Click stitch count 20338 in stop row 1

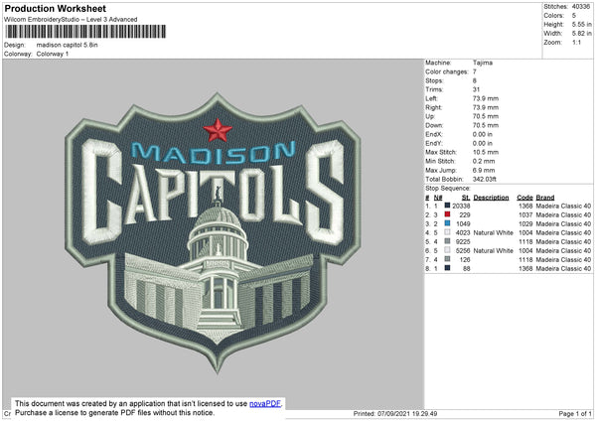coord(461,206)
